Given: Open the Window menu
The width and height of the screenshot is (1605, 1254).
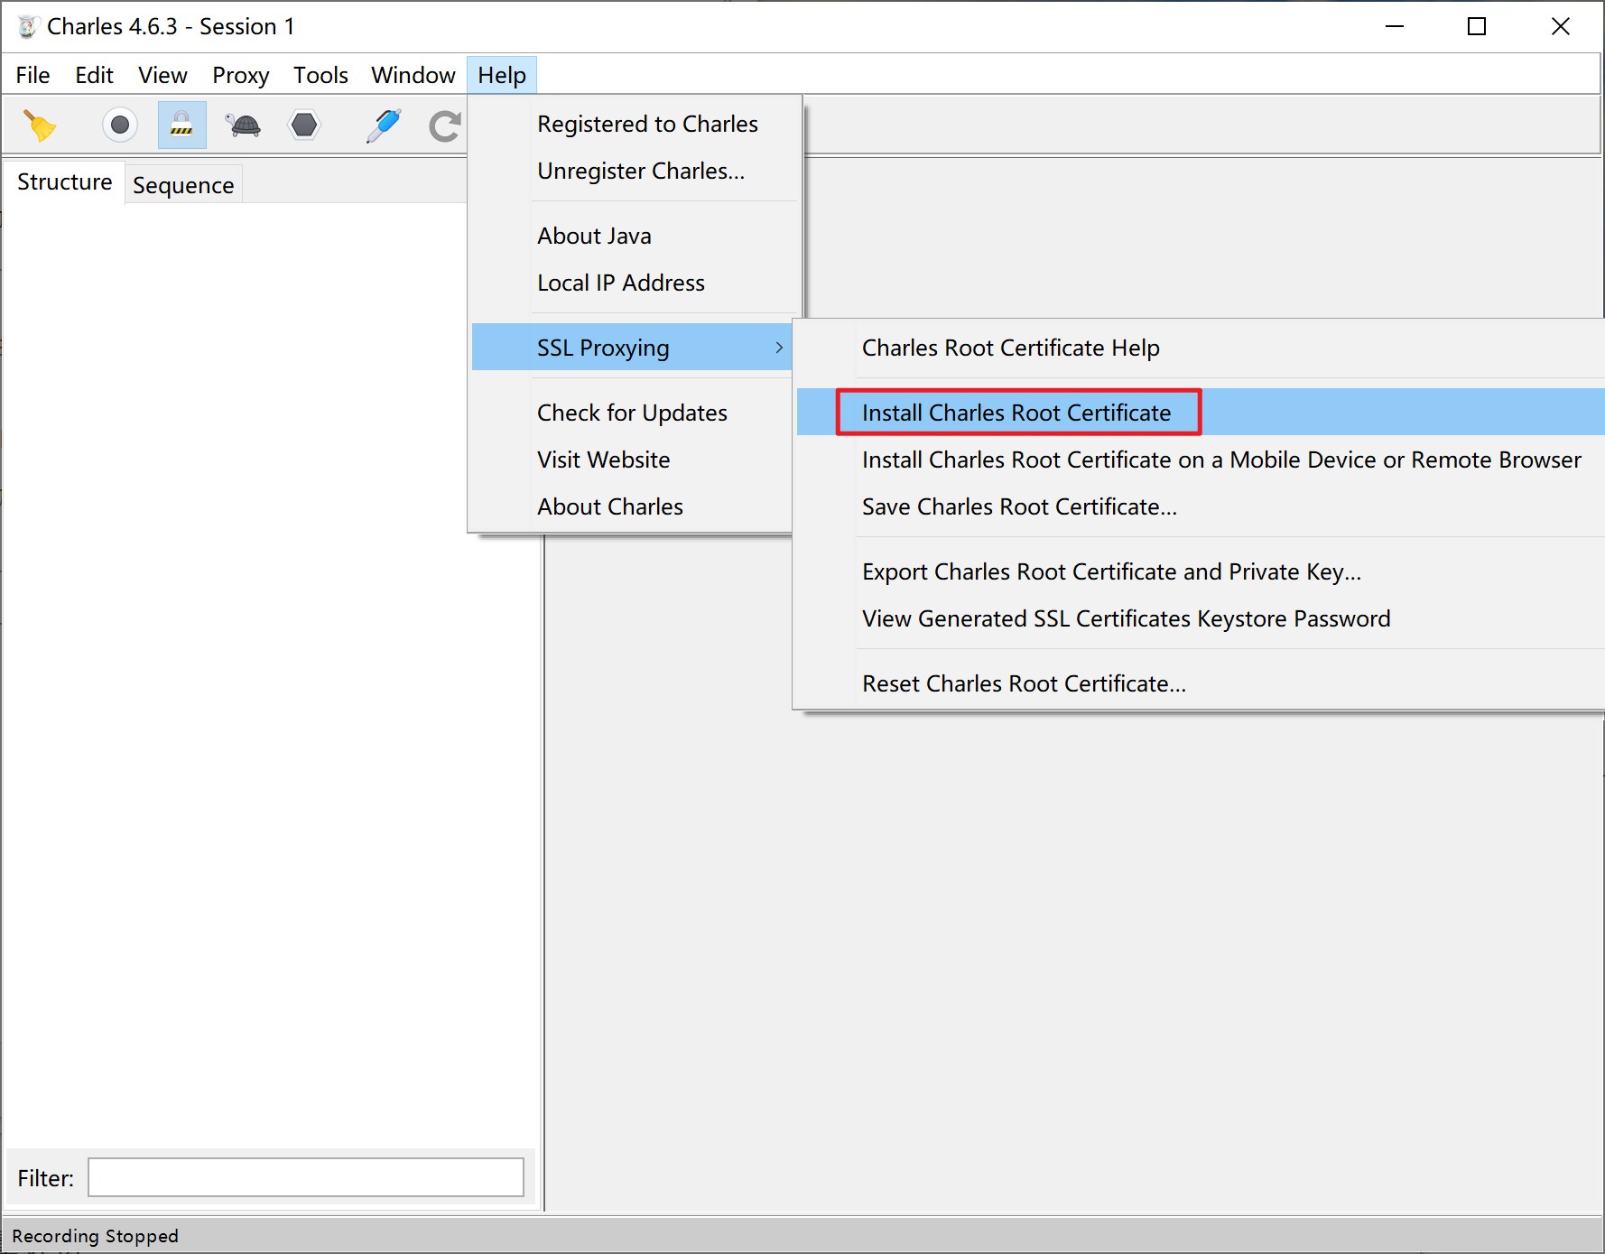Looking at the screenshot, I should [413, 75].
